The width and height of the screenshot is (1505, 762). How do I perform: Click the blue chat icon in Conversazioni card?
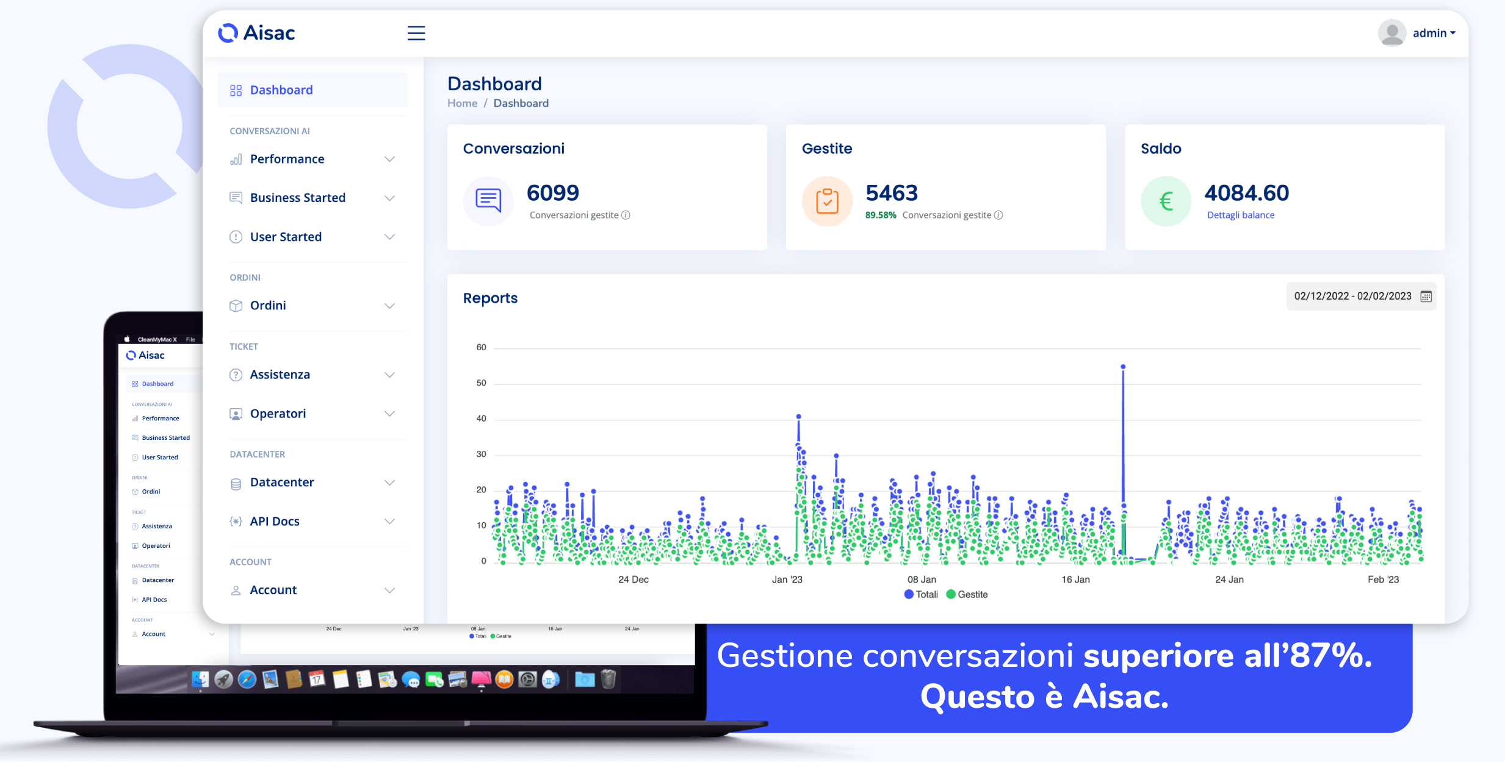click(488, 201)
